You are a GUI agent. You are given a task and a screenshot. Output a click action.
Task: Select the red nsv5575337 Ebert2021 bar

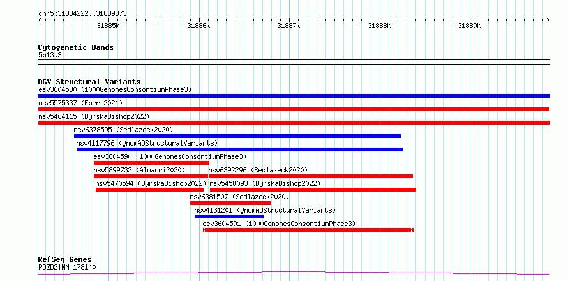pyautogui.click(x=294, y=109)
